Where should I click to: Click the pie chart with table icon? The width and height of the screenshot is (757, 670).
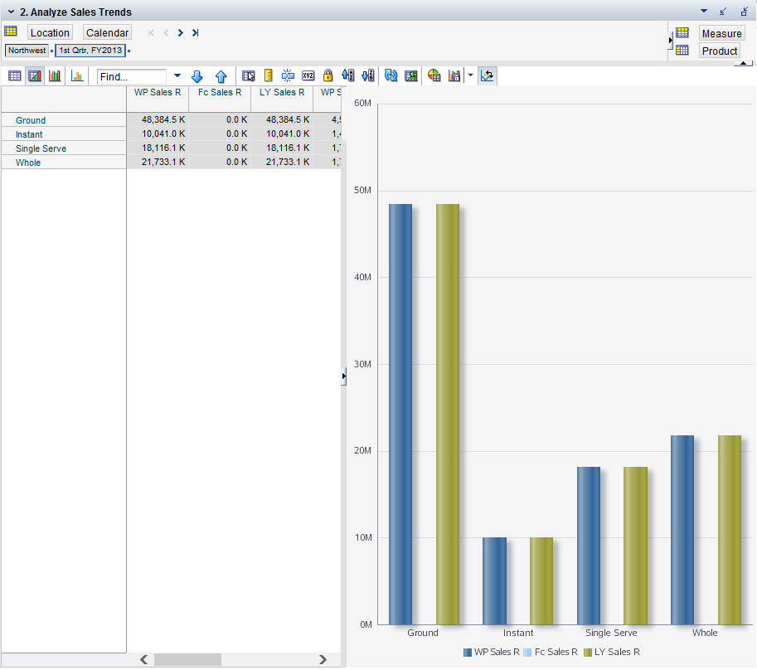pyautogui.click(x=434, y=75)
